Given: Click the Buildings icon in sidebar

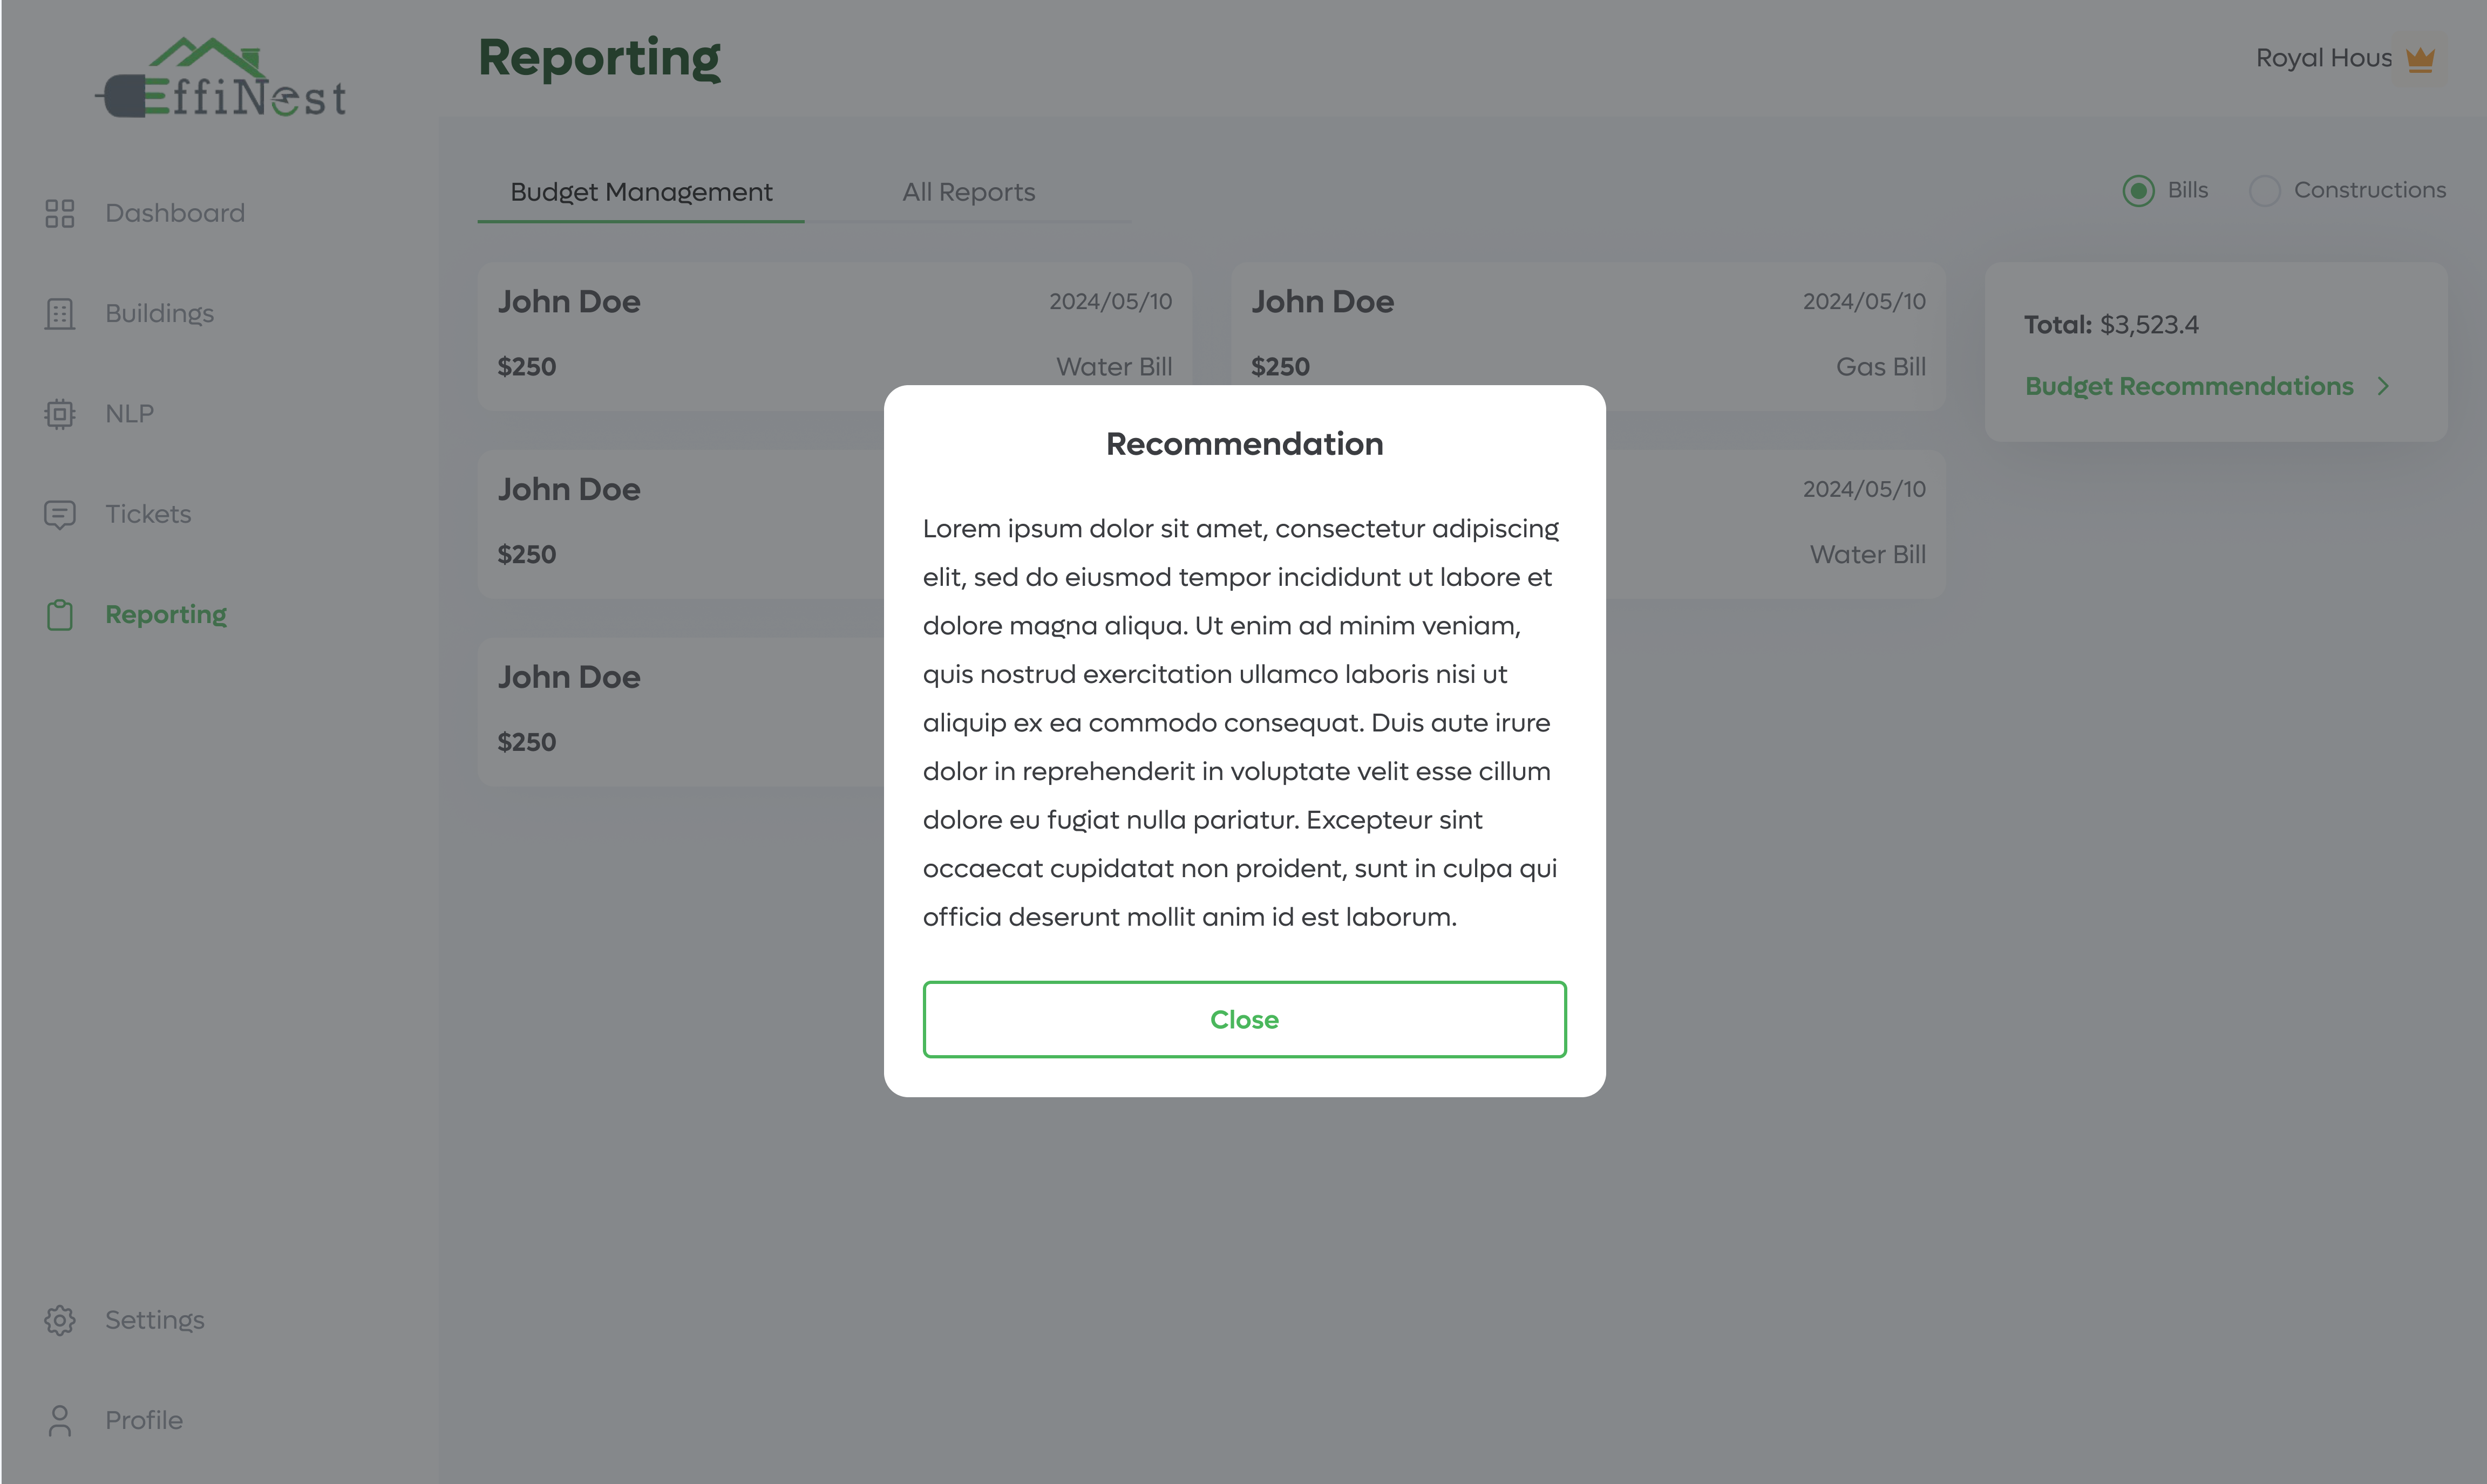Looking at the screenshot, I should point(60,314).
